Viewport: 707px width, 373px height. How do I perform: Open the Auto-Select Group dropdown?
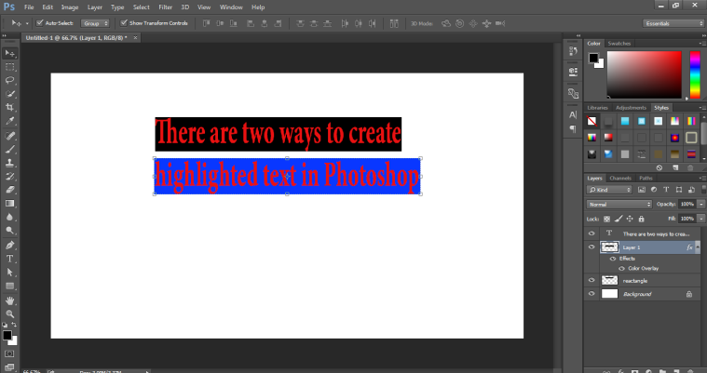click(x=95, y=23)
